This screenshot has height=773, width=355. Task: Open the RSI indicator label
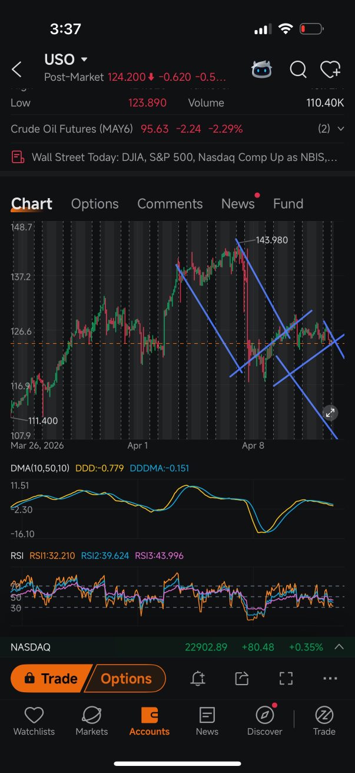click(x=17, y=555)
